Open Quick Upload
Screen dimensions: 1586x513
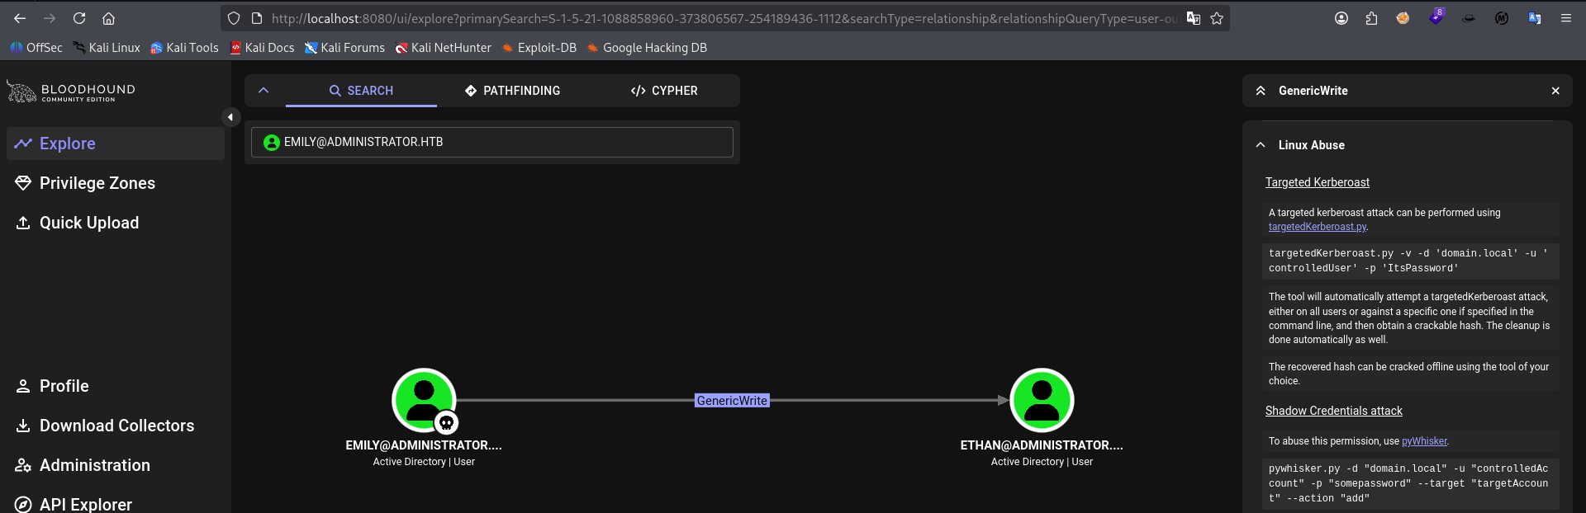click(x=116, y=223)
